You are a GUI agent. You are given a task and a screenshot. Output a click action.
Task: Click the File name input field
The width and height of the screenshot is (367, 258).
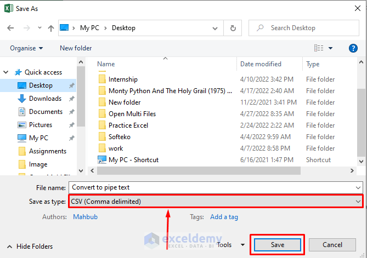[x=216, y=188]
